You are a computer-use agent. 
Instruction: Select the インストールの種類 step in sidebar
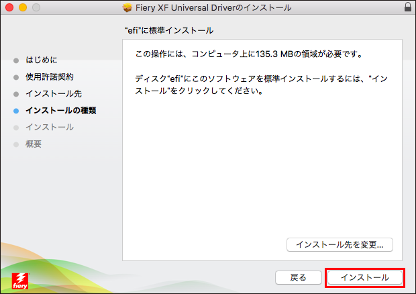(61, 110)
